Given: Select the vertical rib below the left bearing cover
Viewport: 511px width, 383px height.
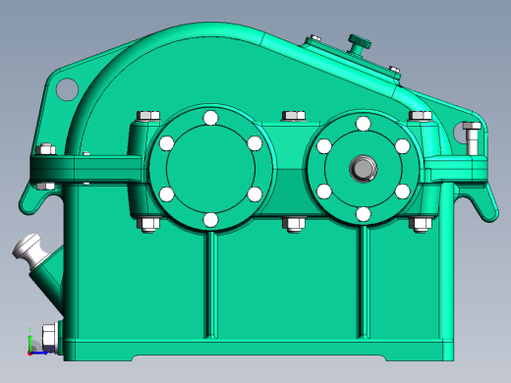Looking at the screenshot, I should coord(211,285).
